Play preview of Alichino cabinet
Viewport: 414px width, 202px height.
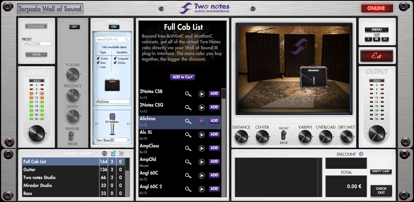201,121
